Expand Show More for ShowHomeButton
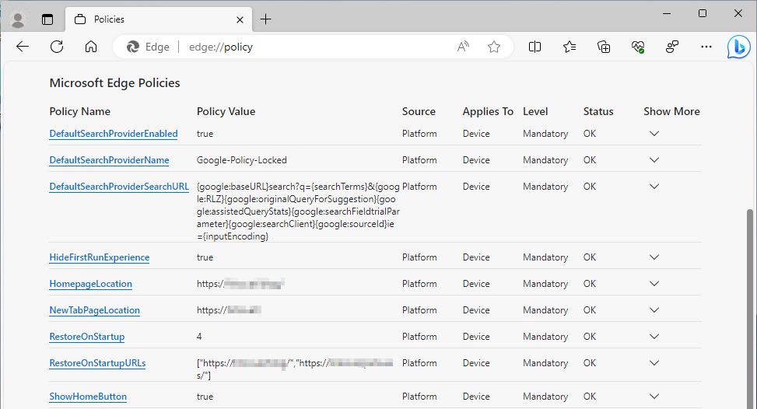Screen dimensions: 757x409 (654, 397)
